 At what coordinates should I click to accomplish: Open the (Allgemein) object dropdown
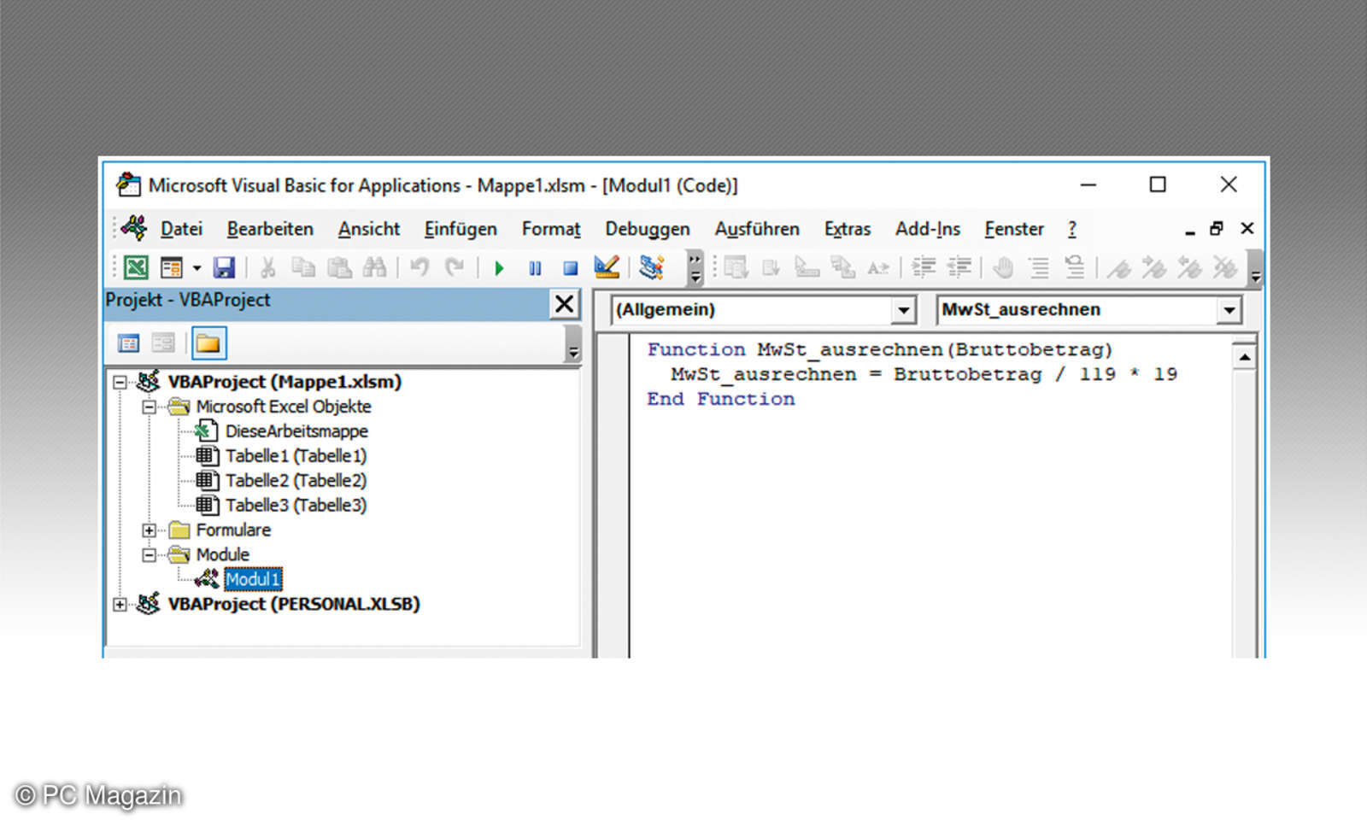pyautogui.click(x=903, y=310)
